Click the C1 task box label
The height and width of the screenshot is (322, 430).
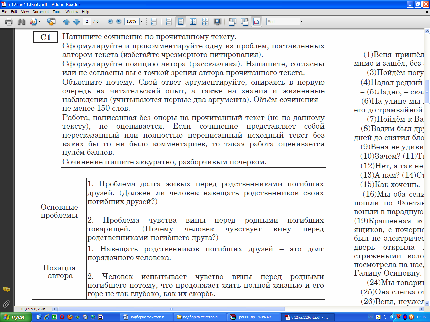[x=45, y=37]
